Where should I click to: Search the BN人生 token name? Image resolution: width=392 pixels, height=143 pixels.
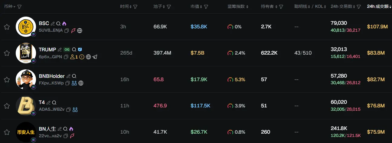pos(65,129)
